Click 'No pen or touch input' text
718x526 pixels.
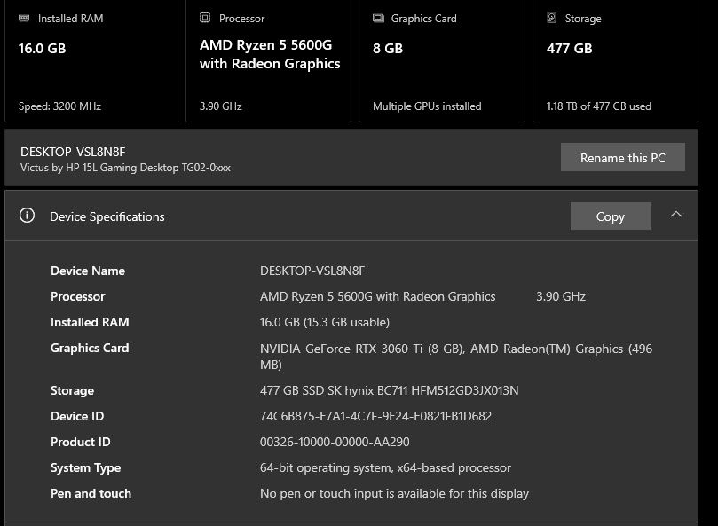[394, 493]
